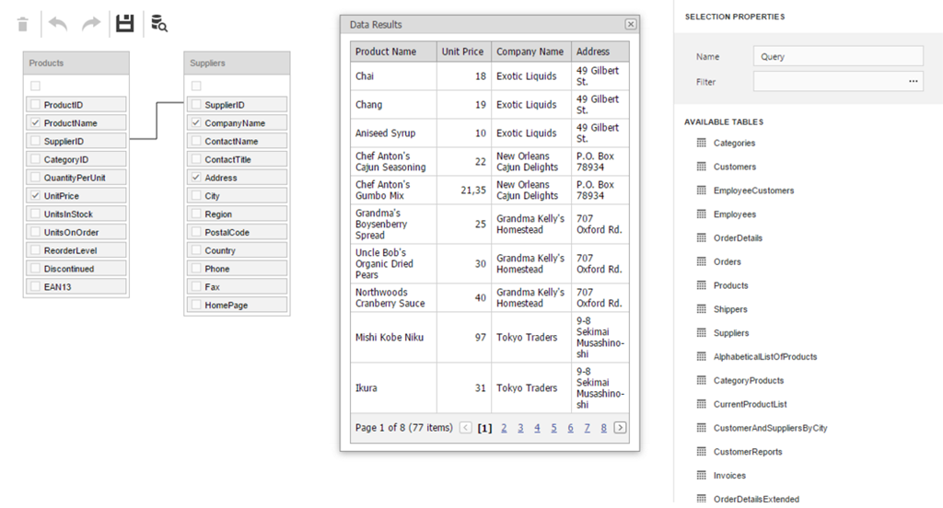Save the query with the floppy icon
This screenshot has height=508, width=943.
[124, 24]
